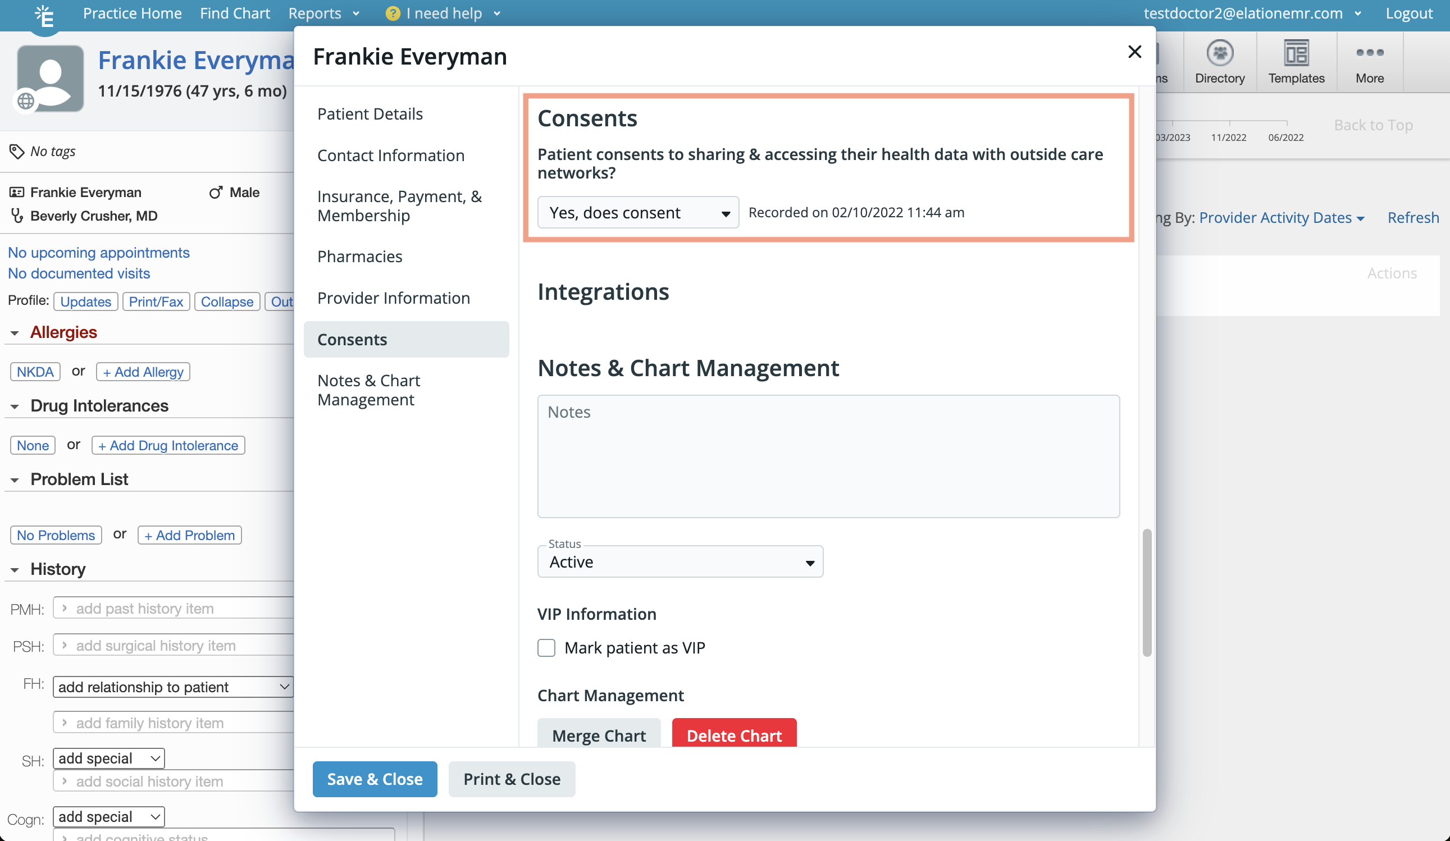Click the More three-dots icon
The image size is (1450, 841).
1369,53
